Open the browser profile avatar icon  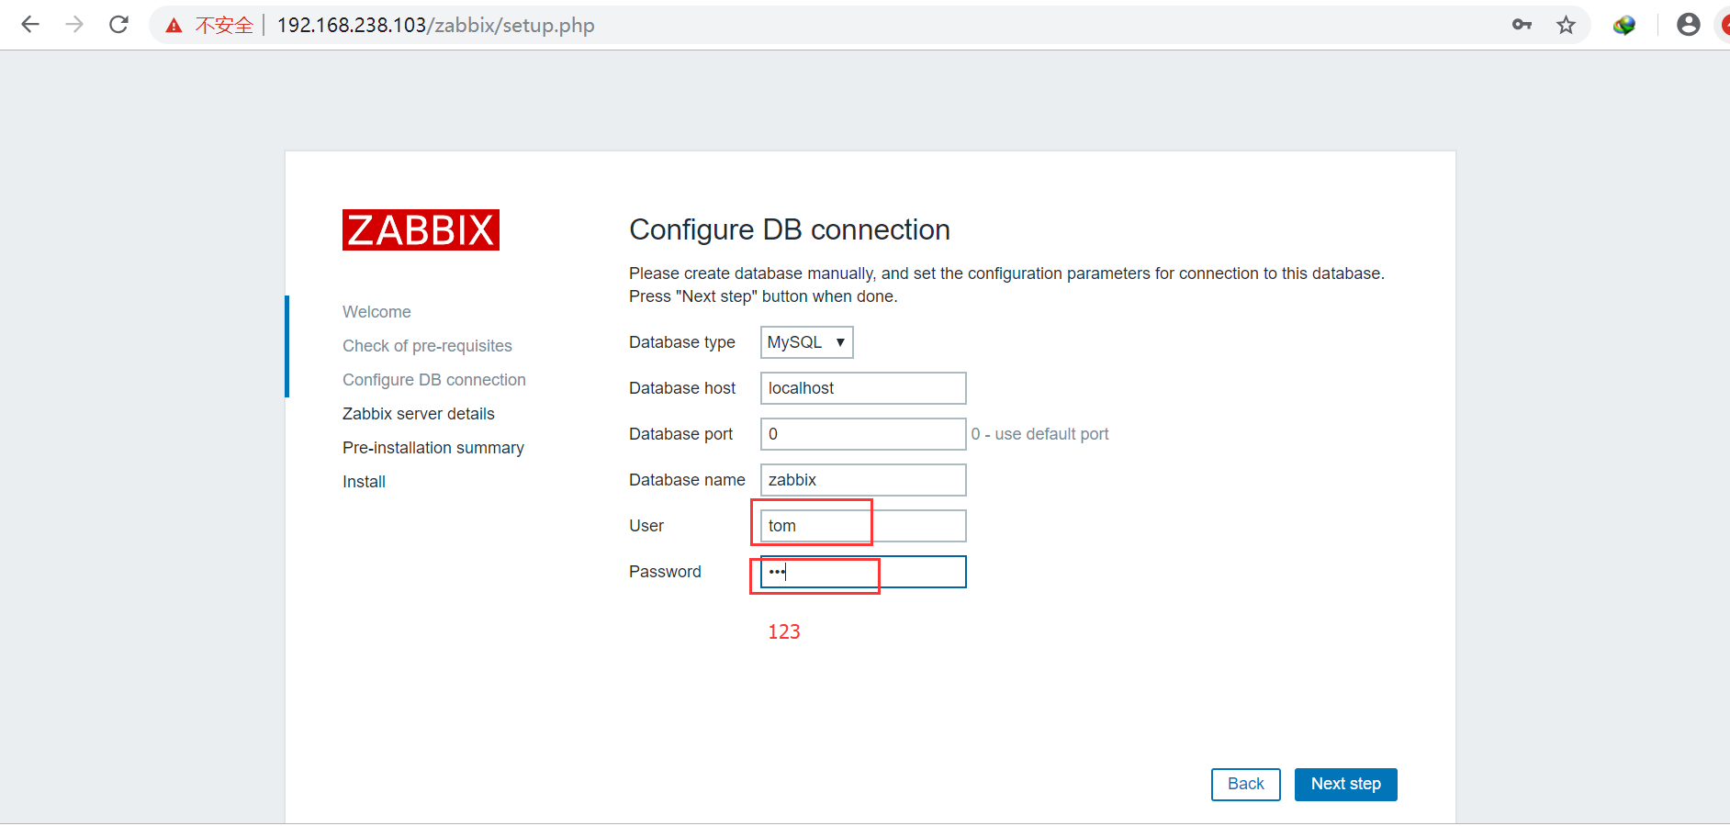(1688, 25)
